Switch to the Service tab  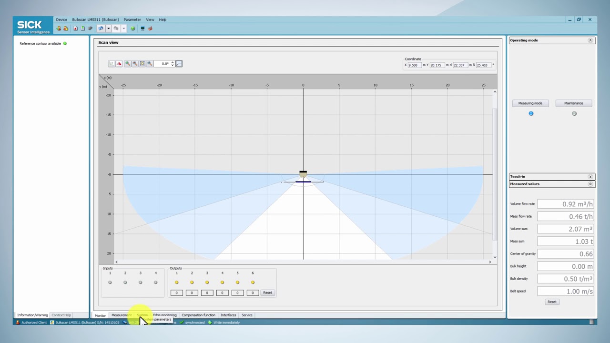(247, 315)
